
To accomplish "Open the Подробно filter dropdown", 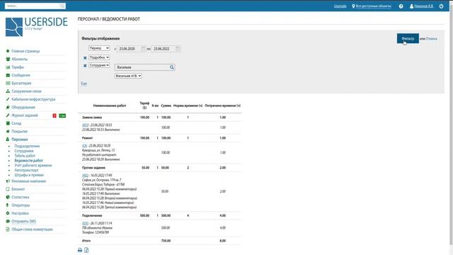I will tap(99, 57).
